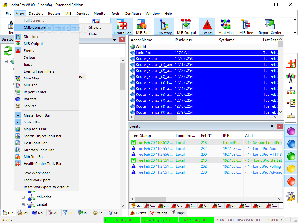
Task: Click the blue alert icon on event 232 row
Action: (134, 149)
